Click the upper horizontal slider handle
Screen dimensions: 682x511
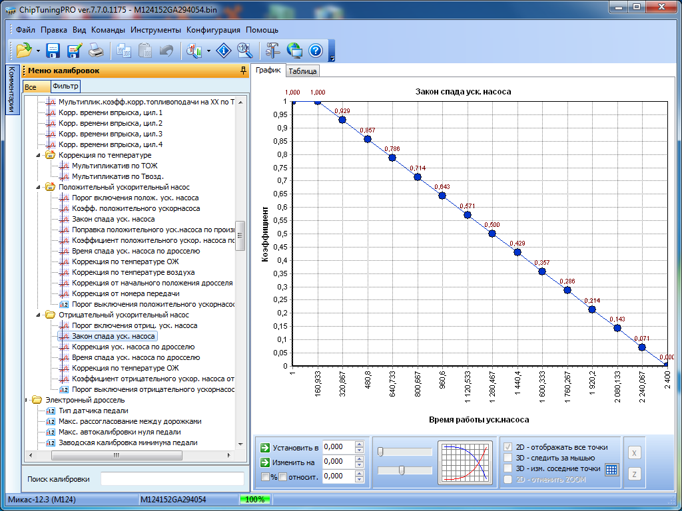coord(380,452)
